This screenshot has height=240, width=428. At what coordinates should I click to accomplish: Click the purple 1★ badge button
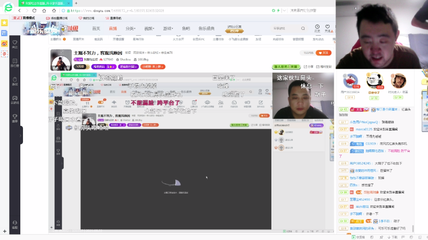104,67
